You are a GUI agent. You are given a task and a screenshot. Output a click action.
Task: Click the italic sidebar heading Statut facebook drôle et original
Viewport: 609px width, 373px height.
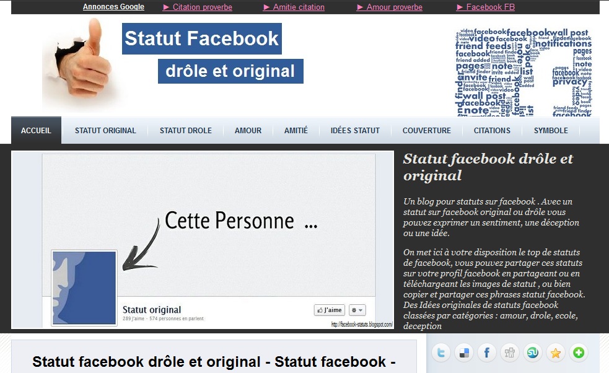488,167
